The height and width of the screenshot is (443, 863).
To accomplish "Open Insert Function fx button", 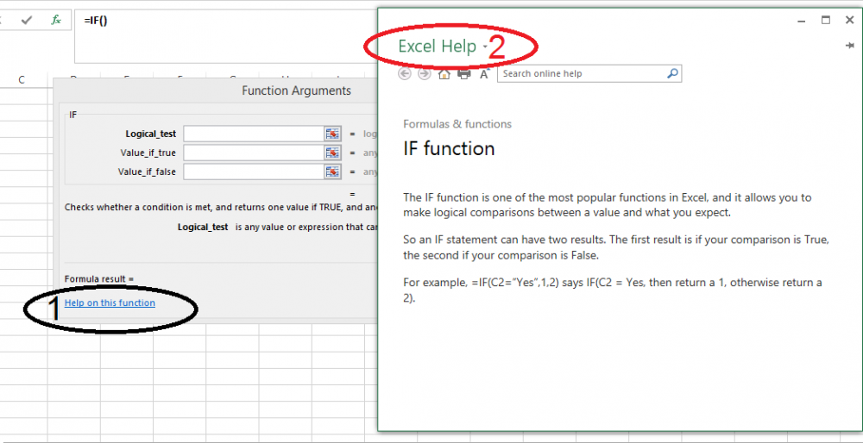I will pyautogui.click(x=56, y=21).
